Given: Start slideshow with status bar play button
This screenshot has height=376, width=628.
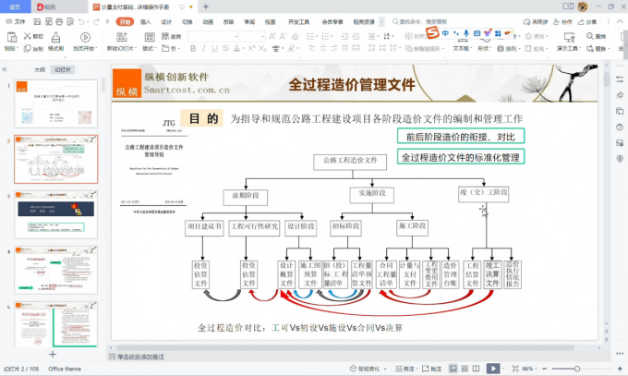Looking at the screenshot, I should tap(493, 369).
